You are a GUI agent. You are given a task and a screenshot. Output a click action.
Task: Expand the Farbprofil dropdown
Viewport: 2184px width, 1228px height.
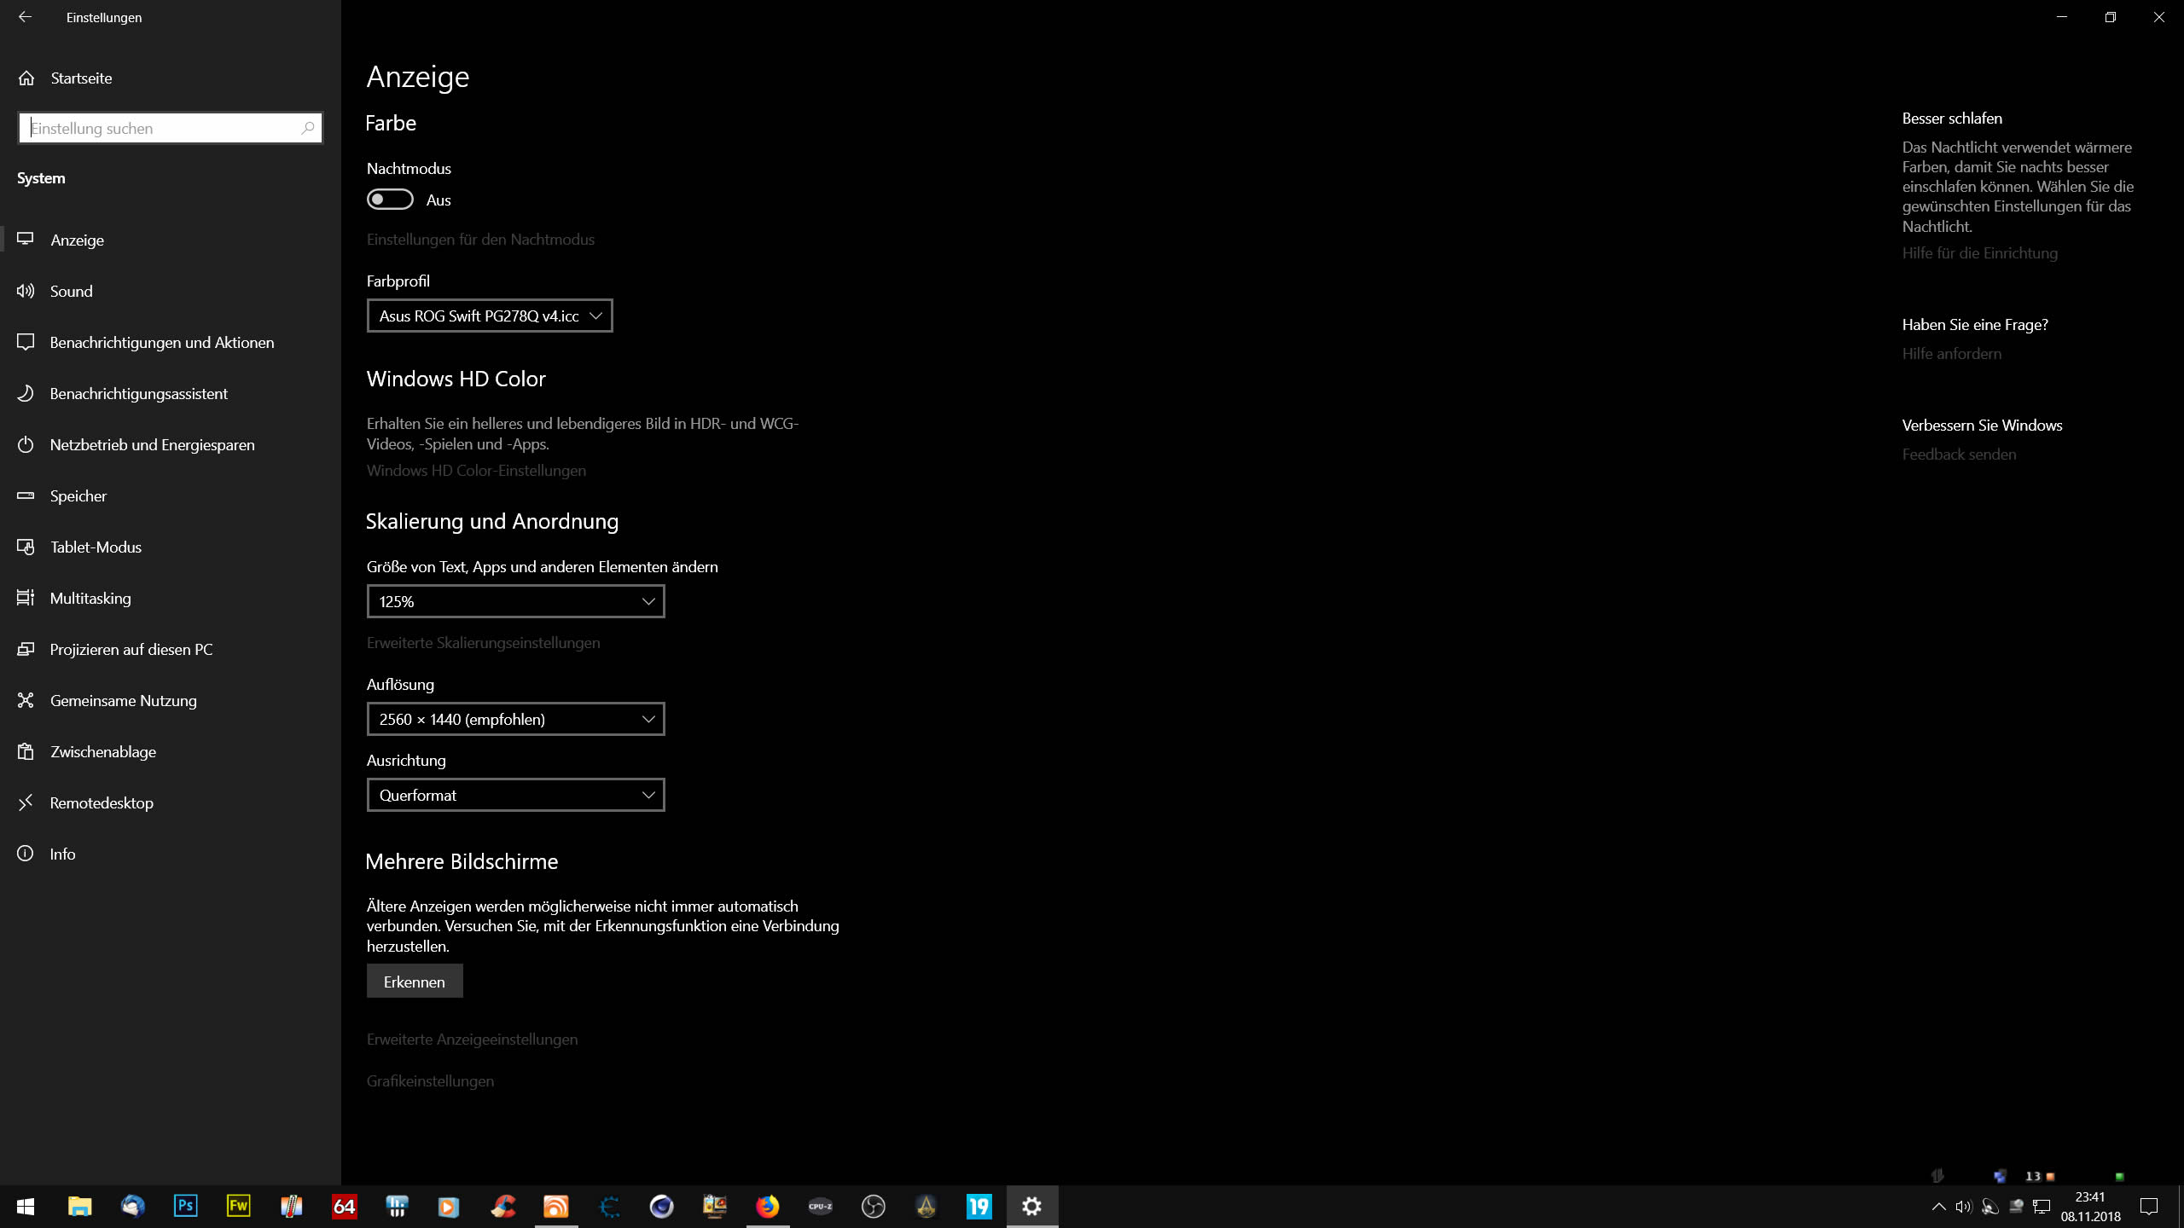coord(490,316)
